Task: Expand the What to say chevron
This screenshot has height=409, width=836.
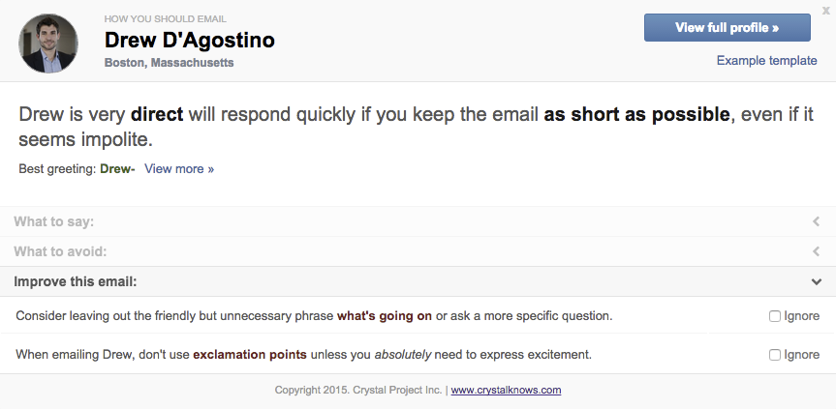Action: [x=817, y=221]
